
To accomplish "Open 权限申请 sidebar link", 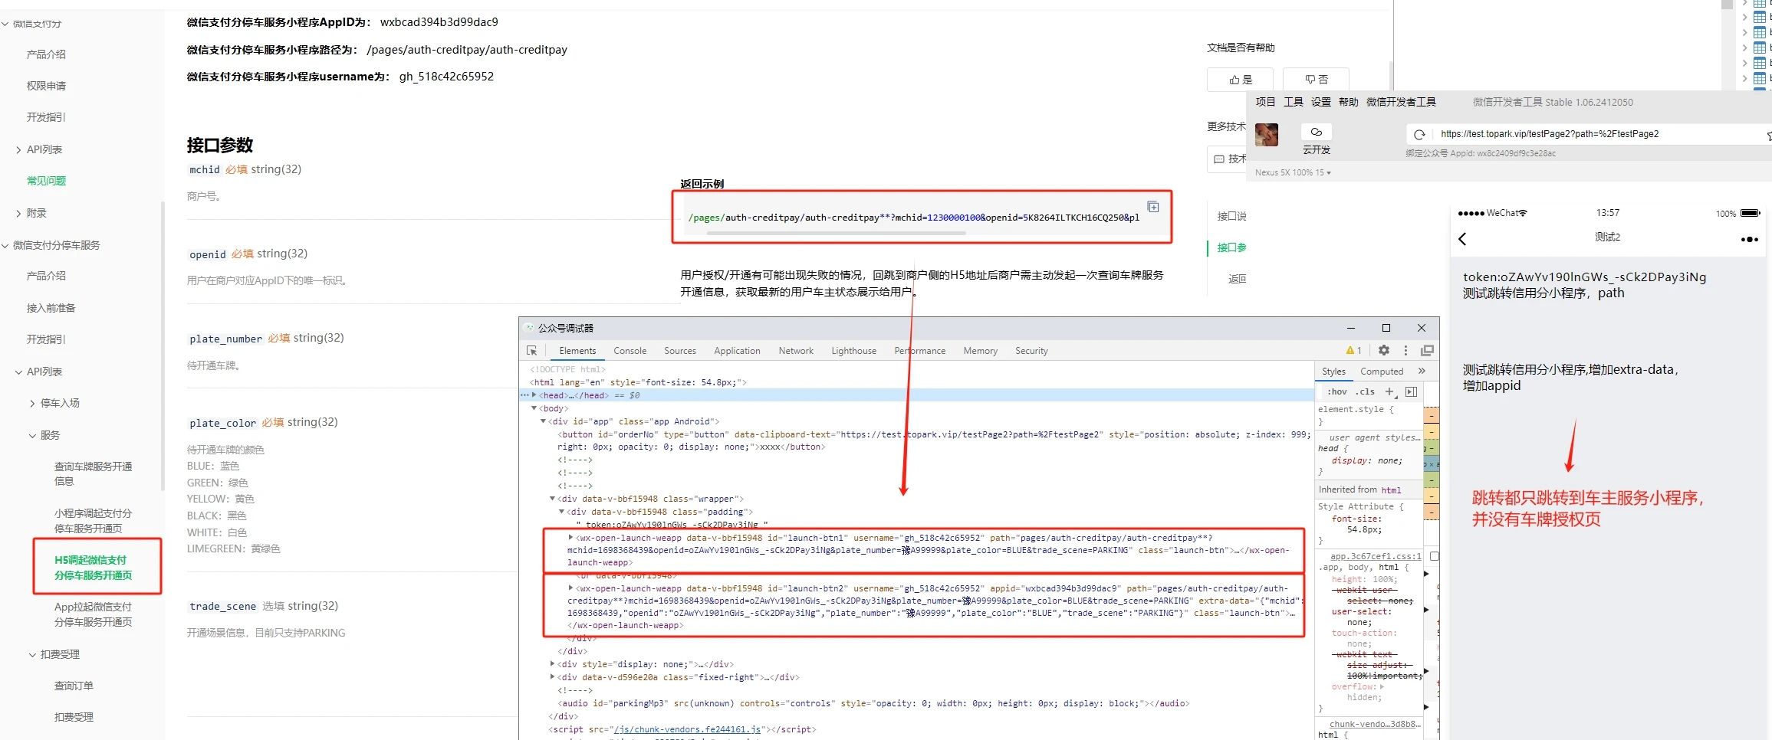I will click(x=46, y=86).
